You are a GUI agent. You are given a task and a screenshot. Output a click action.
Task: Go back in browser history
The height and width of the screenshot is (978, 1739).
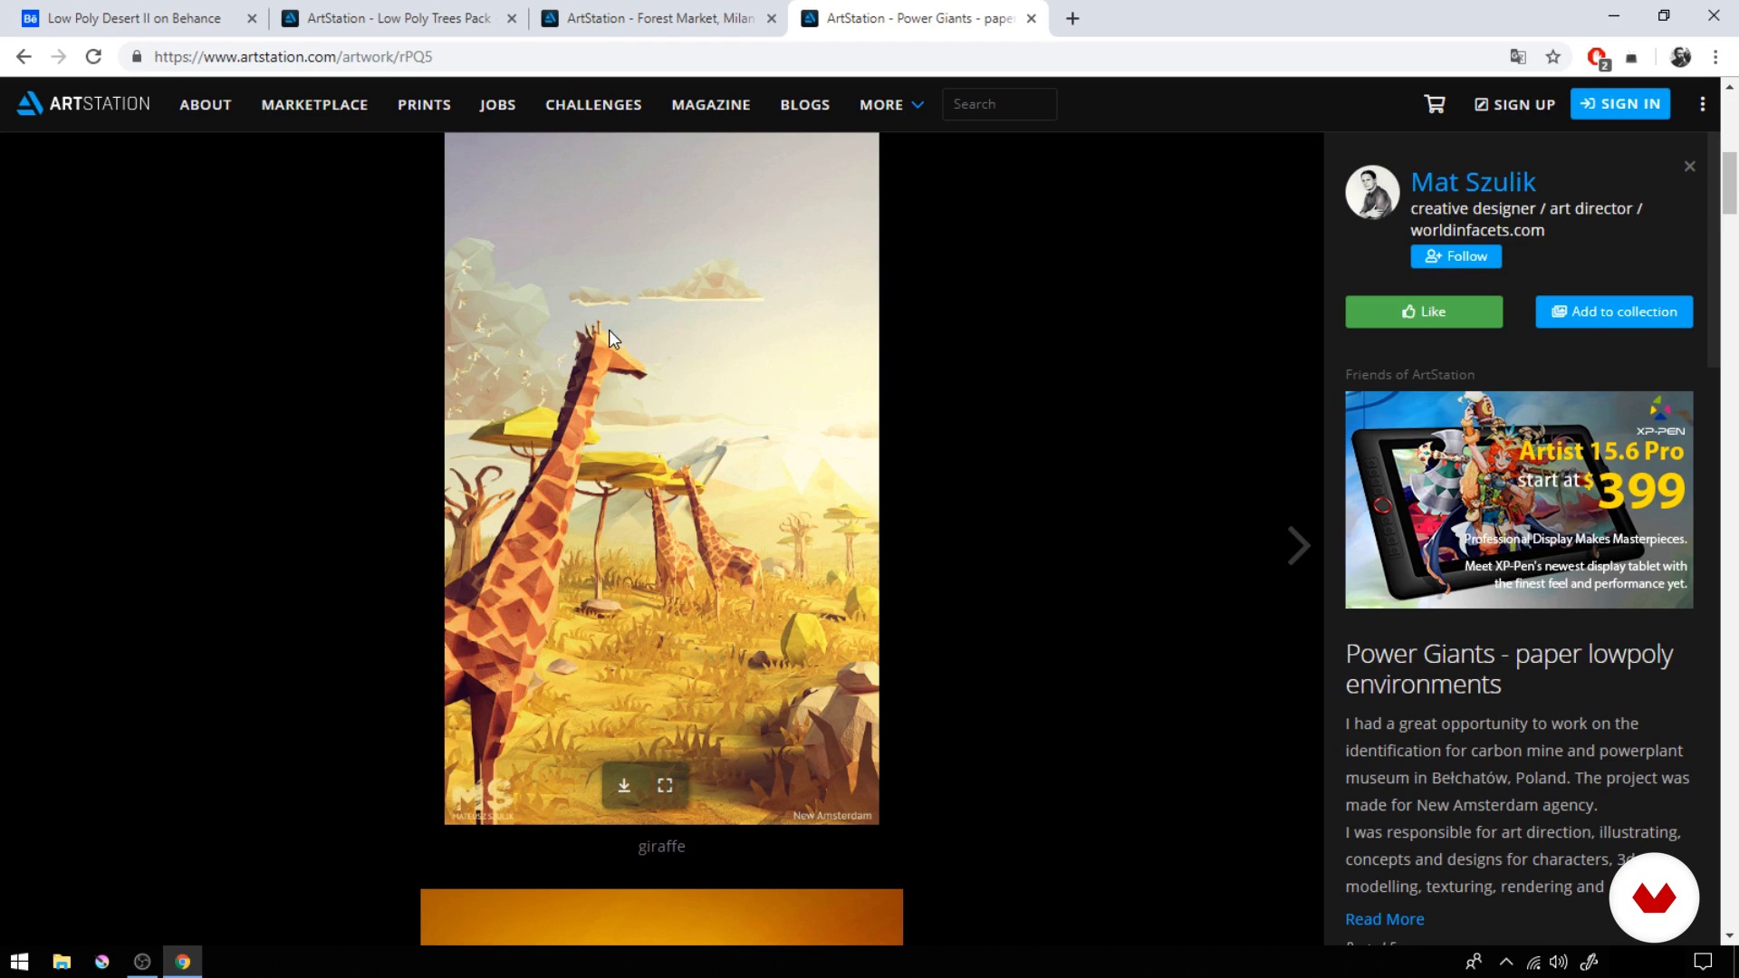coord(24,56)
